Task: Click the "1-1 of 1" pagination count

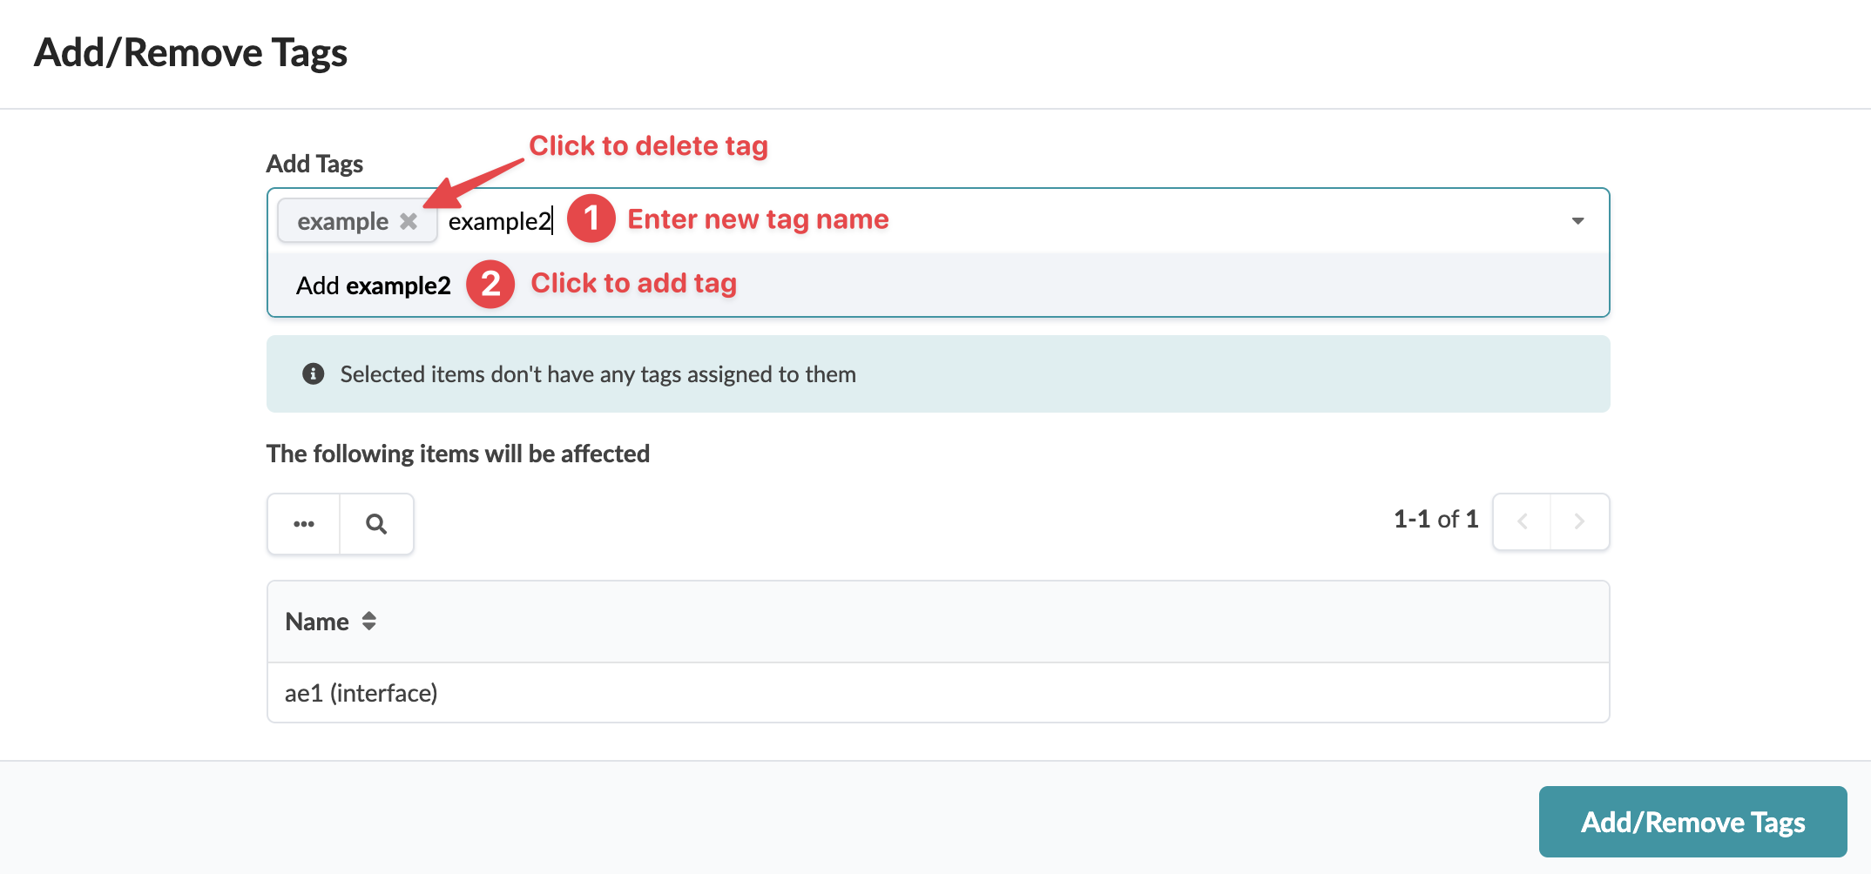Action: tap(1435, 520)
